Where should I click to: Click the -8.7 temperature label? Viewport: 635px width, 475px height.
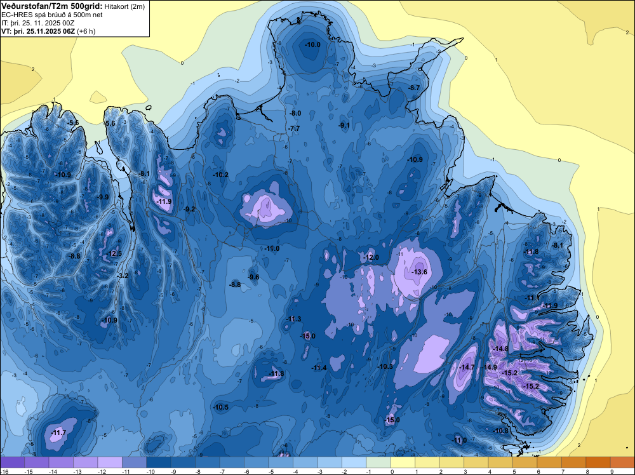click(x=414, y=88)
